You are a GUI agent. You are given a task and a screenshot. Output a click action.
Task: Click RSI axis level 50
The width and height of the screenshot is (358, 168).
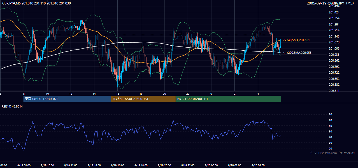(x=330, y=131)
